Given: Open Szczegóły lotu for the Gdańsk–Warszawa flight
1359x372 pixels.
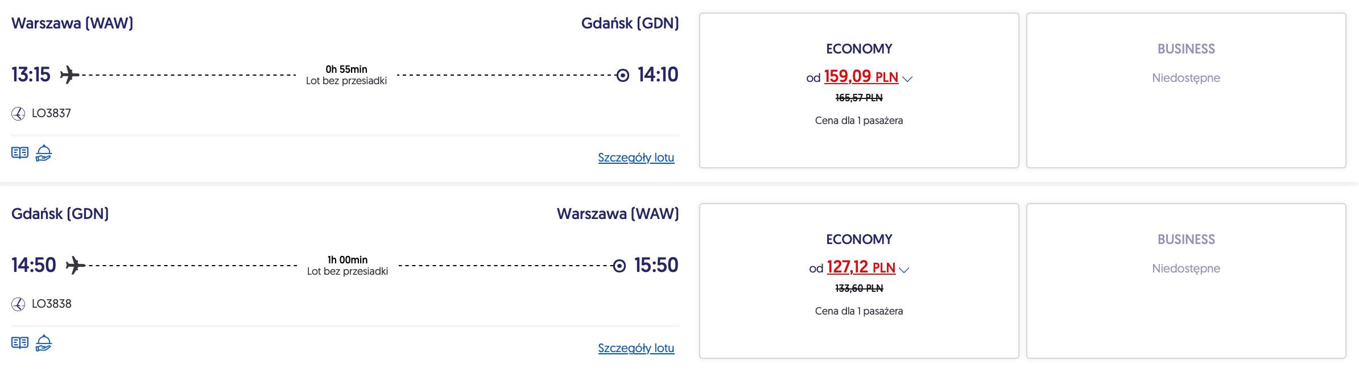Looking at the screenshot, I should [x=636, y=348].
